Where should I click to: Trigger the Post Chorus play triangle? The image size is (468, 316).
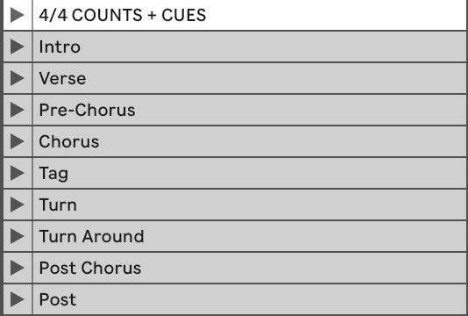point(17,268)
